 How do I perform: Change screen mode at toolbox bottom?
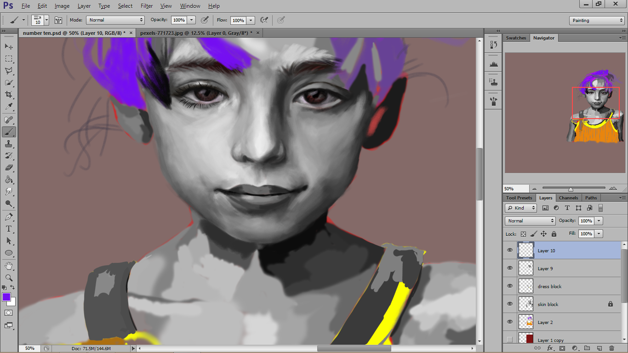(9, 325)
